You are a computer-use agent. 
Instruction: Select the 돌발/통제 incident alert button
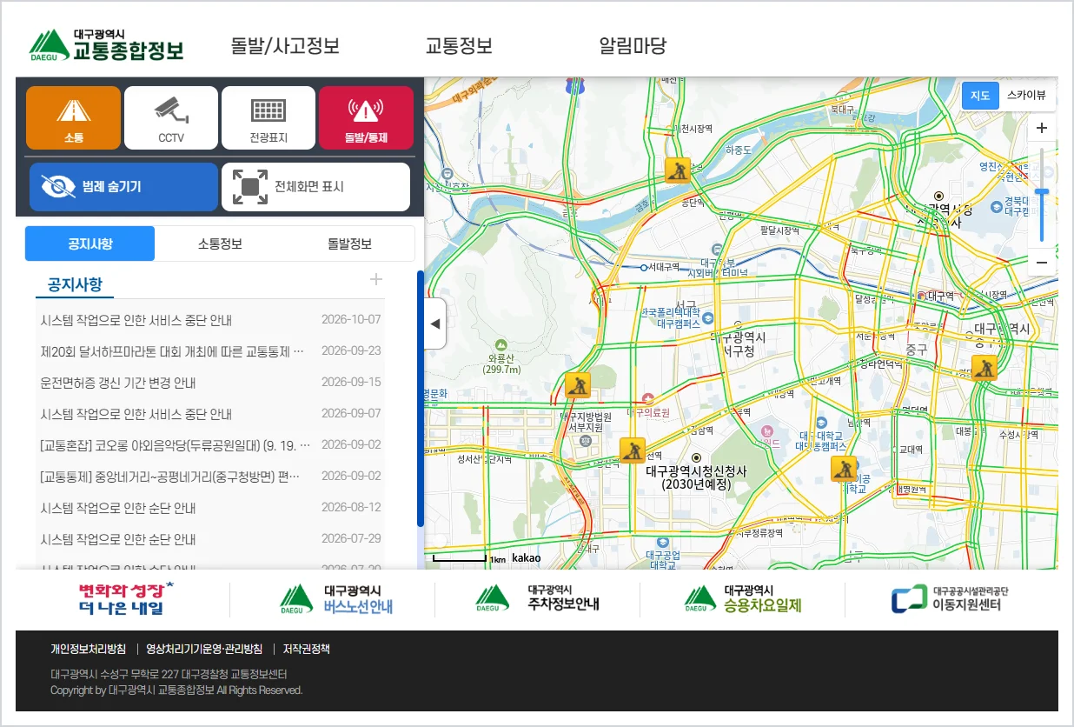366,117
